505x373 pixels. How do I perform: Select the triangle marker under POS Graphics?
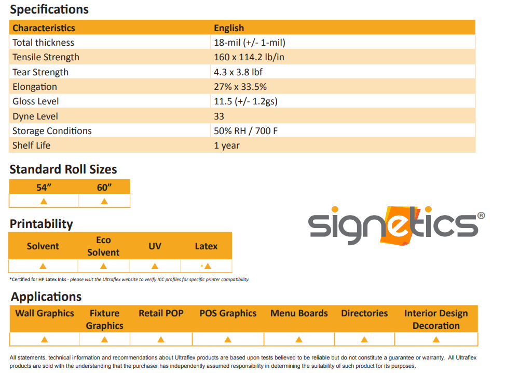coord(228,339)
